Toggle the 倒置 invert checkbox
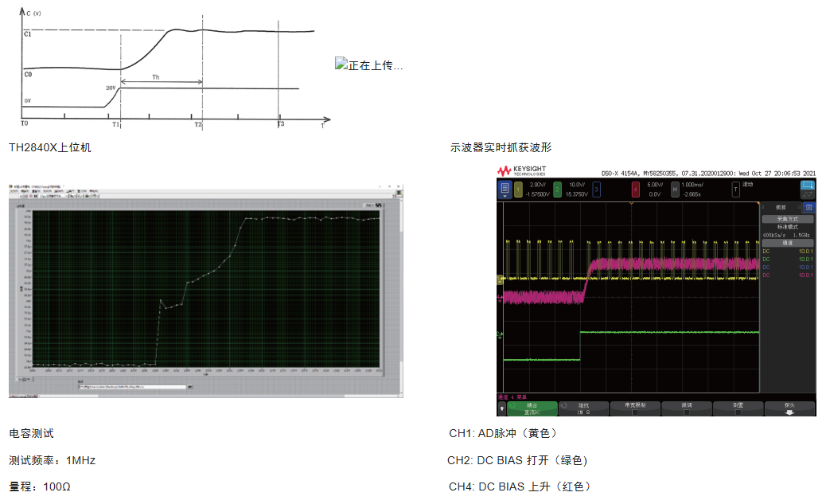Image resolution: width=830 pixels, height=504 pixels. [738, 412]
